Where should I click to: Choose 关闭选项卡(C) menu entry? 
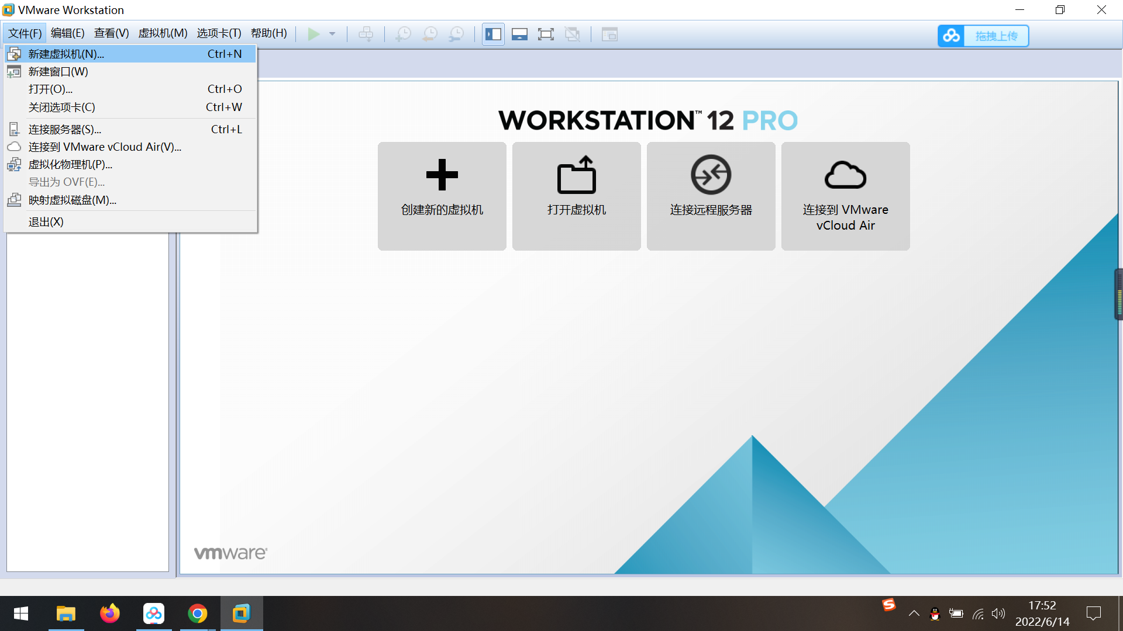[x=130, y=107]
